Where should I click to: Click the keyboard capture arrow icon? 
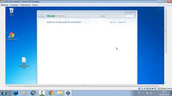tap(161, 89)
